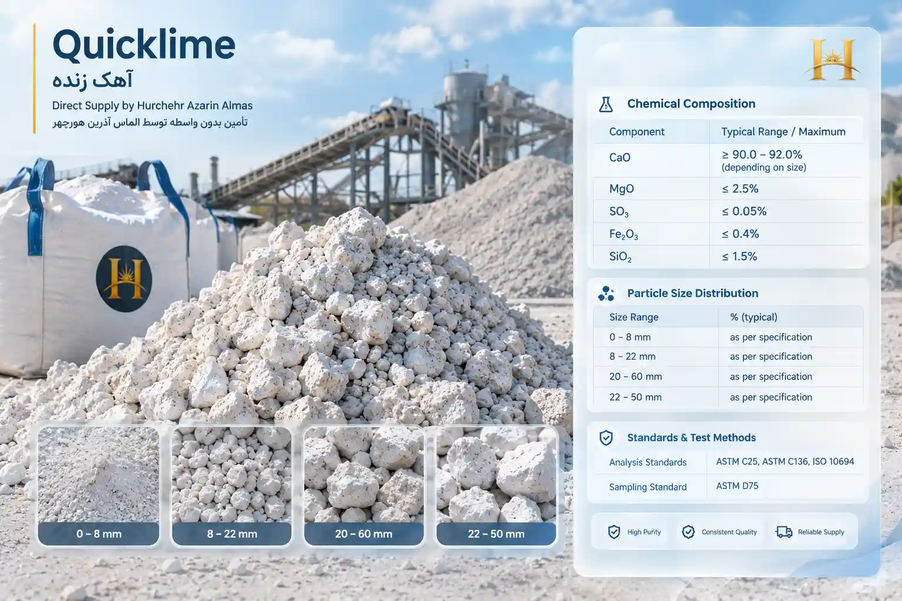Click the Component column header
The width and height of the screenshot is (902, 601).
637,132
